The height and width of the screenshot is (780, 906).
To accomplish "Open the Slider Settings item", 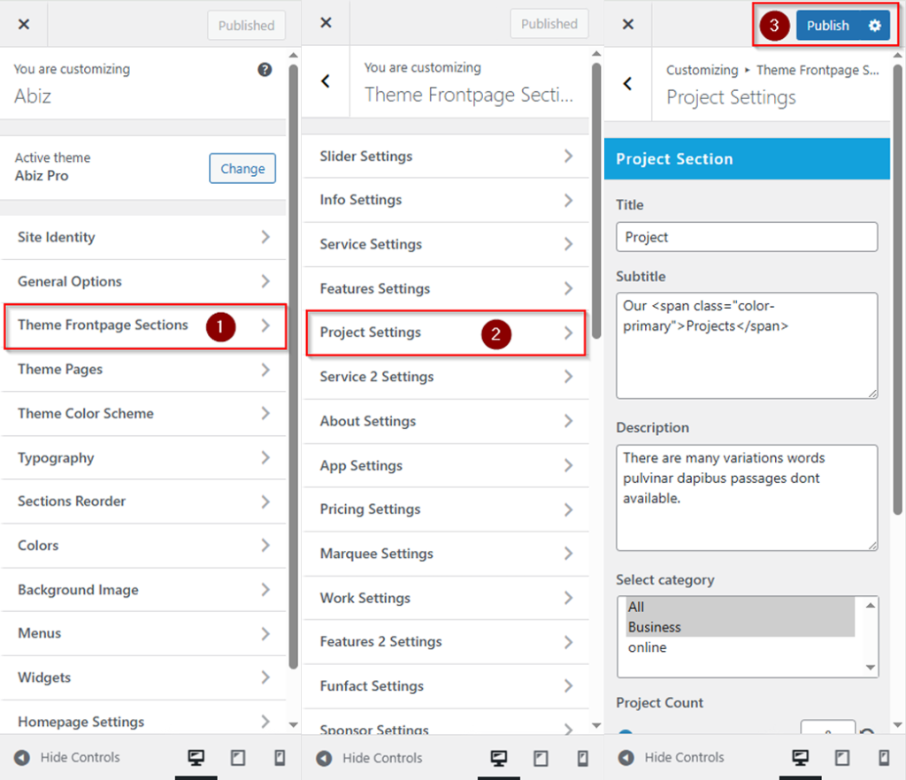I will tap(447, 157).
